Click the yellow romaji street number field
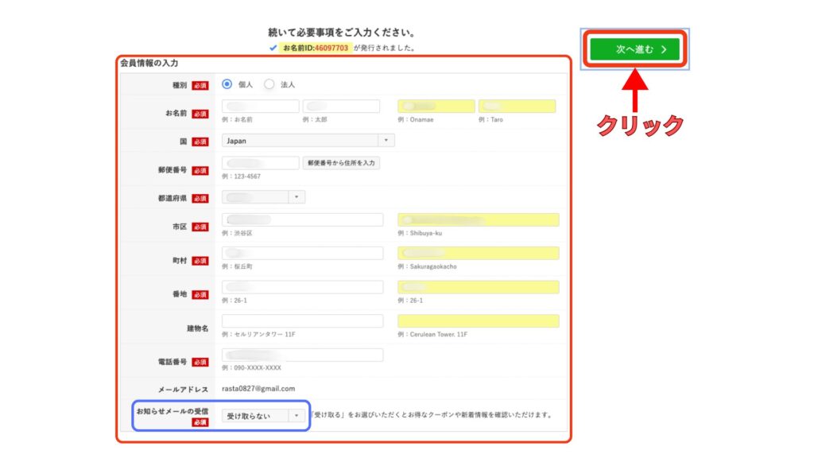This screenshot has width=814, height=458. [x=478, y=287]
